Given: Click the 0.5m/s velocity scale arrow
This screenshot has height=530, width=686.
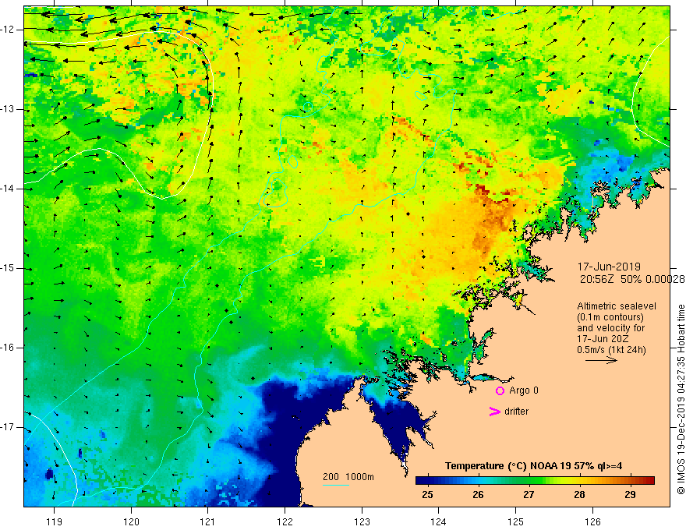Looking at the screenshot, I should 601,360.
